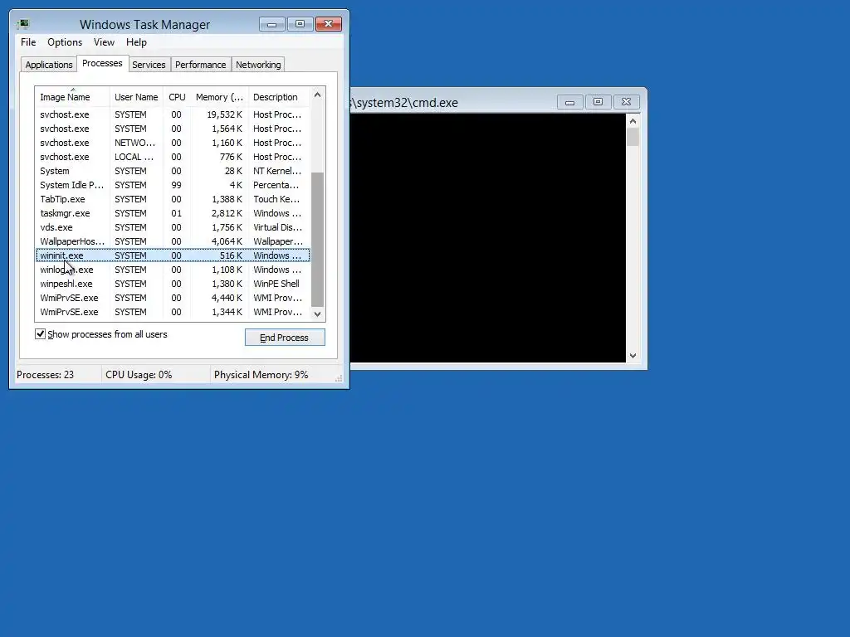Open the View menu

104,42
